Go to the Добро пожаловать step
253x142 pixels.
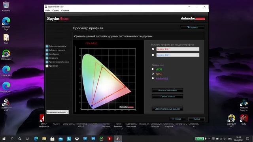[56, 46]
